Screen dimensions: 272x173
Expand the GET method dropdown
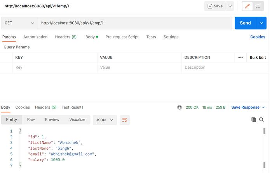pos(19,23)
